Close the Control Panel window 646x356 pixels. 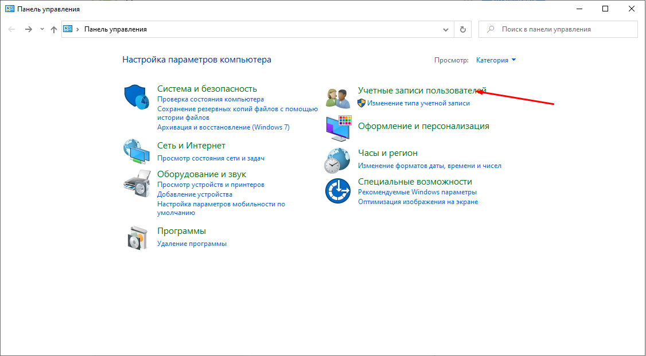(x=632, y=9)
